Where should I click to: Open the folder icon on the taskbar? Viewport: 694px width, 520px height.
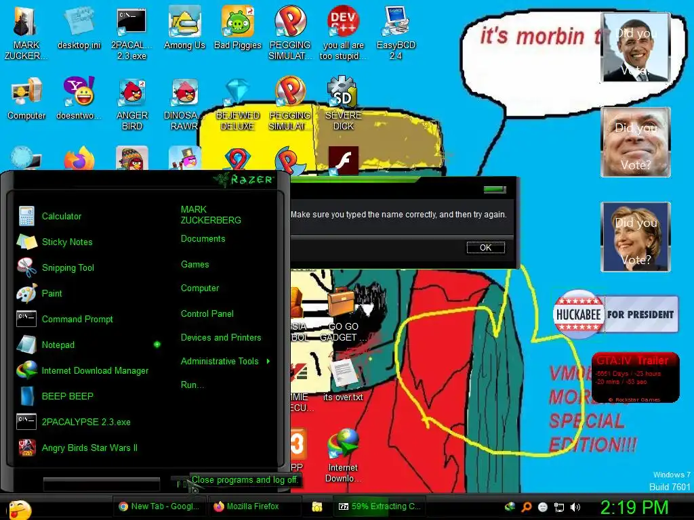tap(317, 506)
